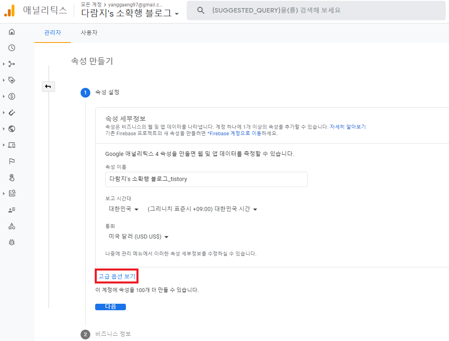Screen dimensions: 449x341
Task: Click the yanggaeng97@gmail.c... breadcrumb
Action: click(x=135, y=4)
